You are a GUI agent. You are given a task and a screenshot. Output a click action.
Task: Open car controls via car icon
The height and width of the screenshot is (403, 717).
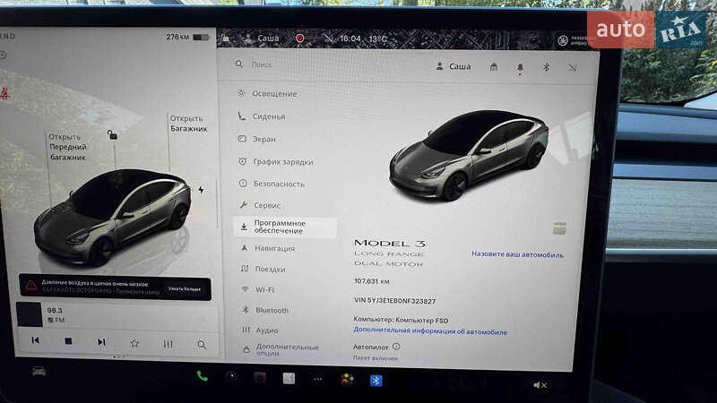click(x=39, y=371)
